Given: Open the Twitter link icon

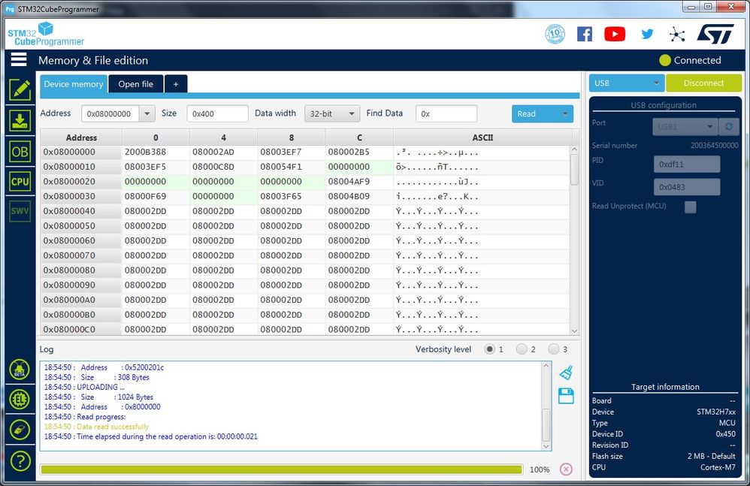Looking at the screenshot, I should coord(647,34).
